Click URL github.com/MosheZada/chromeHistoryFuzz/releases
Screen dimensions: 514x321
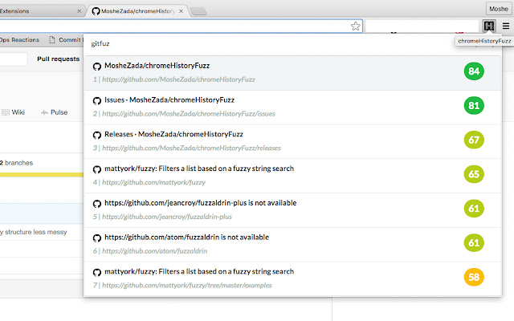pyautogui.click(x=191, y=148)
